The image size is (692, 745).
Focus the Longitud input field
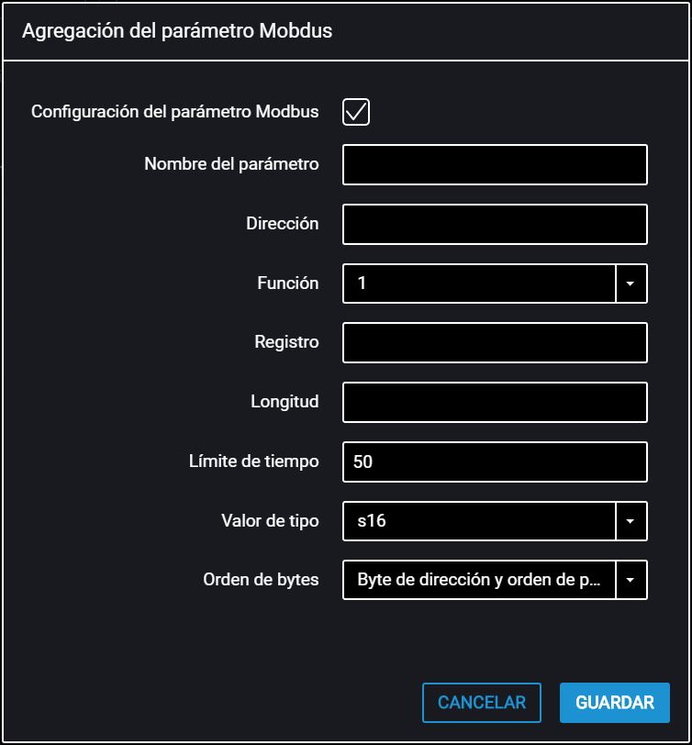495,402
